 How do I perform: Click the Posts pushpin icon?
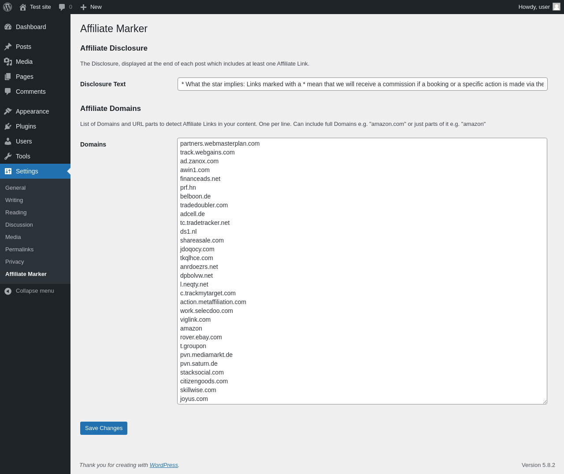click(x=8, y=47)
